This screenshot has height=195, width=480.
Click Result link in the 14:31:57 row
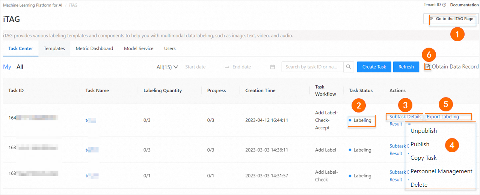coord(396,180)
